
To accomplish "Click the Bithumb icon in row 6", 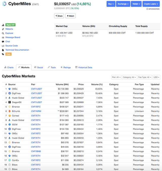I will coord(10,111).
